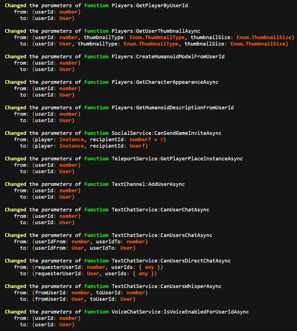Select Players:GetCharacterAppearanceAsync function name
This screenshot has width=297, height=331.
click(x=165, y=82)
